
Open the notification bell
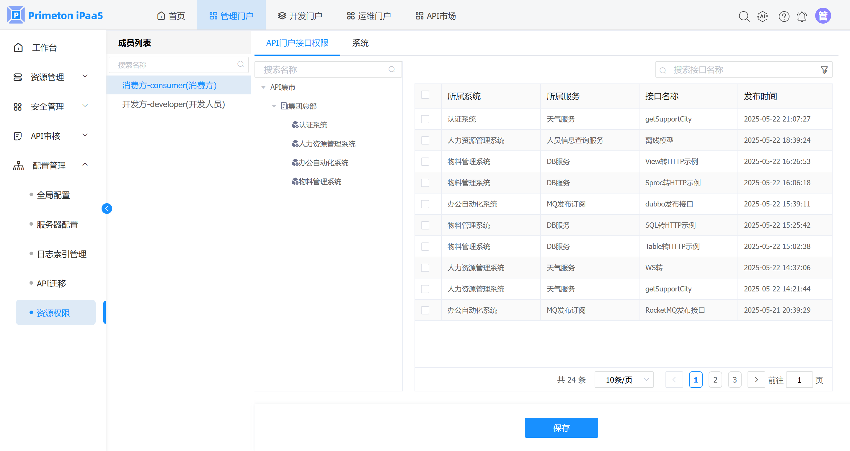point(802,16)
